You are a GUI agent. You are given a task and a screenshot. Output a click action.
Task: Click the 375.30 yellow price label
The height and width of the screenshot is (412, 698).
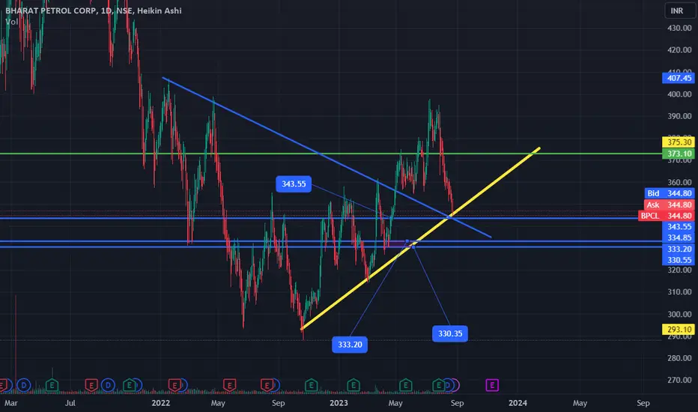(679, 142)
